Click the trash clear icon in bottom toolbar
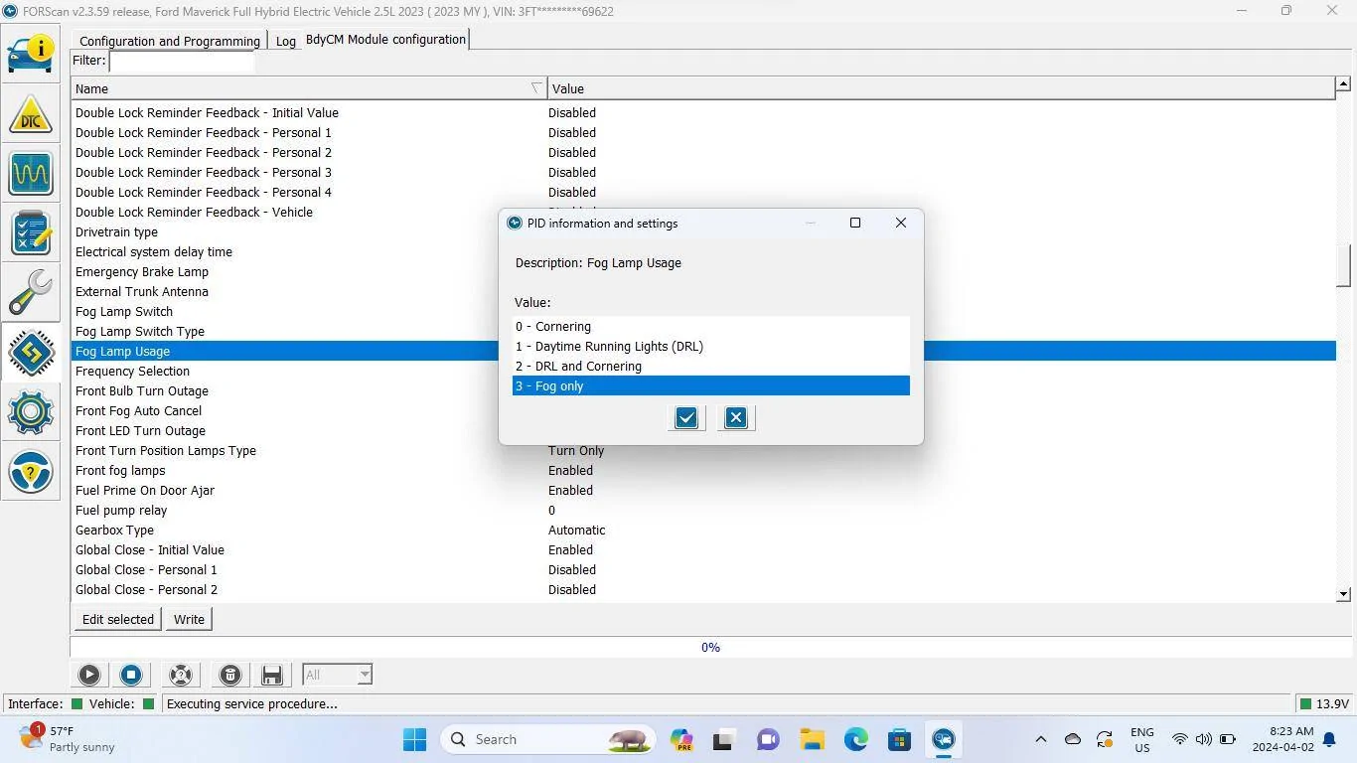The image size is (1357, 763). coord(230,675)
